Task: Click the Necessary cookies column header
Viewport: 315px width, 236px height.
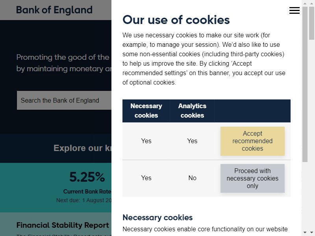Action: click(x=146, y=111)
